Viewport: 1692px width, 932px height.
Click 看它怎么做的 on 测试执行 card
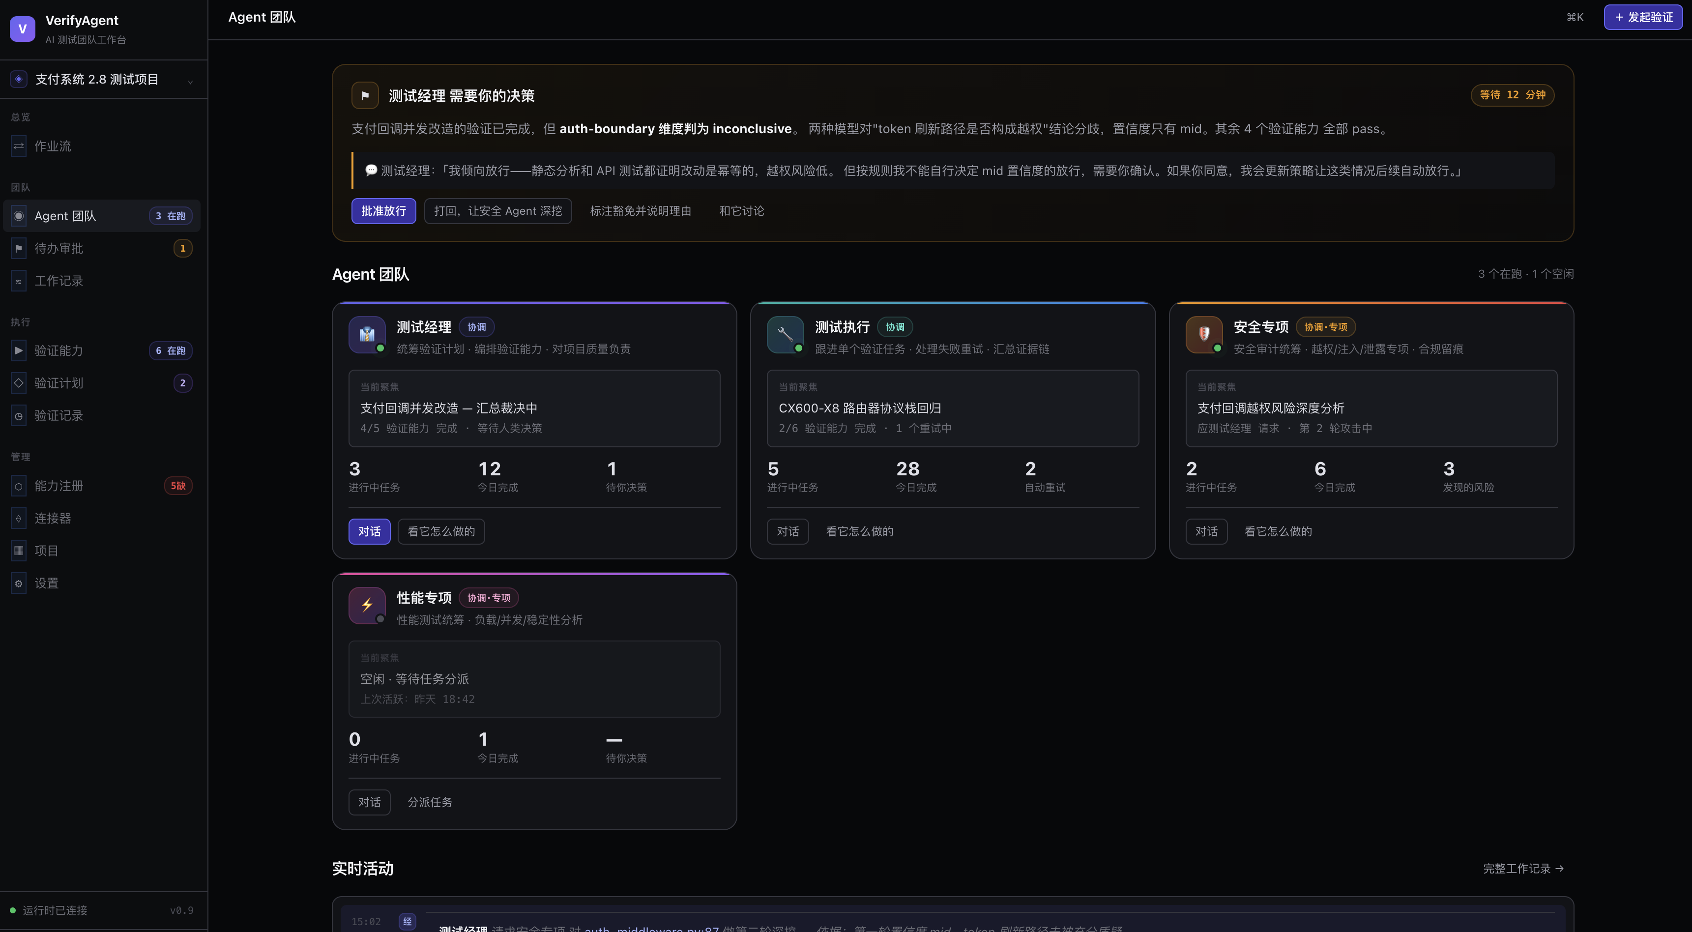click(860, 531)
